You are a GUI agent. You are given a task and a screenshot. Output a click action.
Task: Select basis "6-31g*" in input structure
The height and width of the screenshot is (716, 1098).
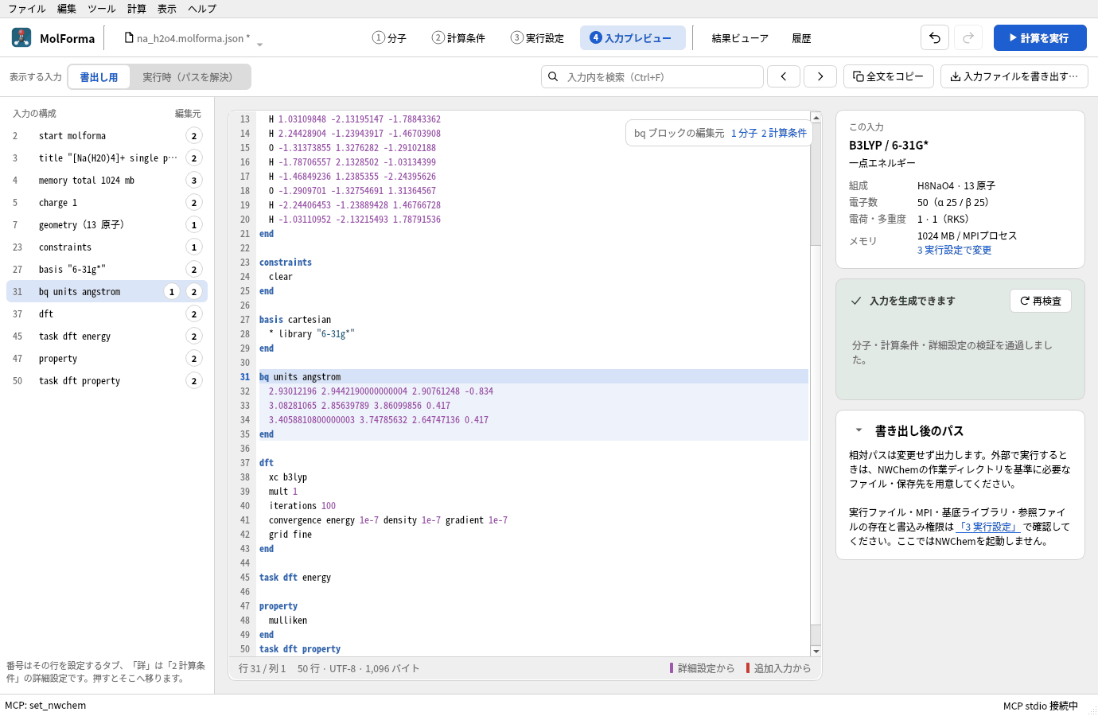pyautogui.click(x=107, y=270)
